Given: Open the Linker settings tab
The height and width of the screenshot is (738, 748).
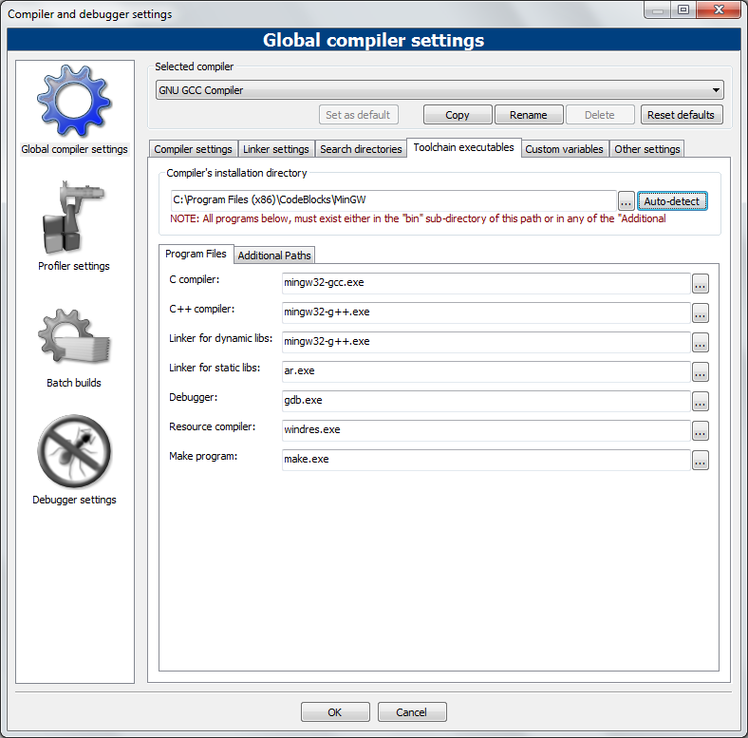Looking at the screenshot, I should [x=276, y=149].
